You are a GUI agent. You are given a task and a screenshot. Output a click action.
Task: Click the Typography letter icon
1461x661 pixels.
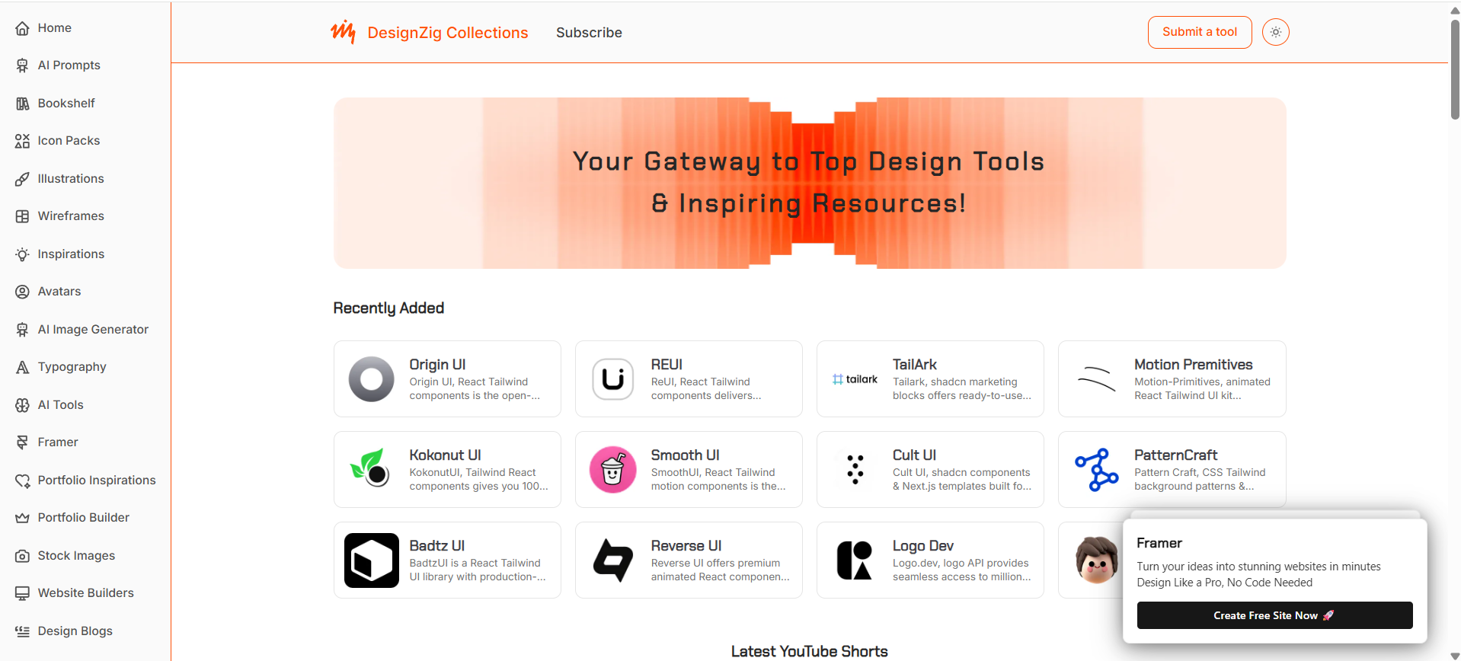pos(22,367)
